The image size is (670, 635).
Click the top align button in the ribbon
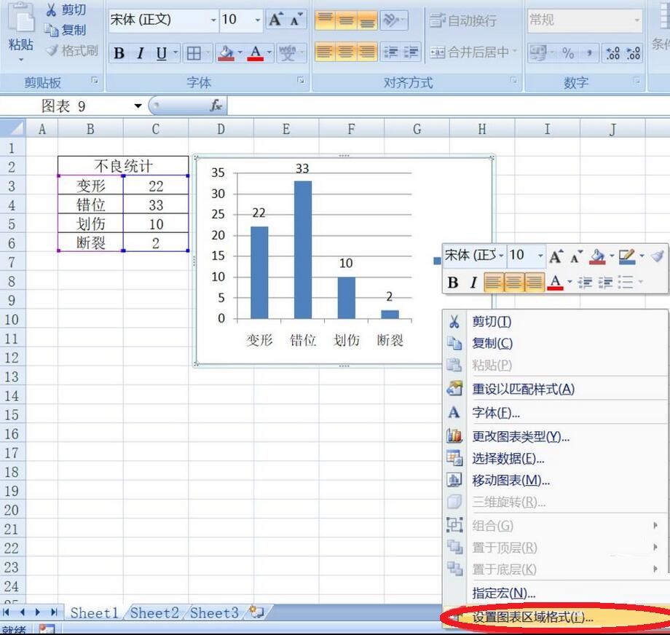point(326,20)
